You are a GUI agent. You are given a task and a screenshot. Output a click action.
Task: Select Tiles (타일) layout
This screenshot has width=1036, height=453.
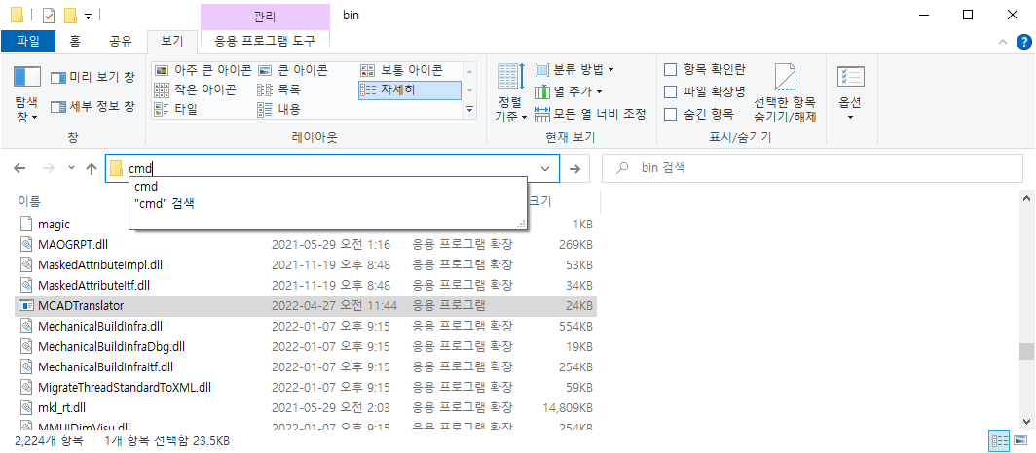tap(175, 108)
